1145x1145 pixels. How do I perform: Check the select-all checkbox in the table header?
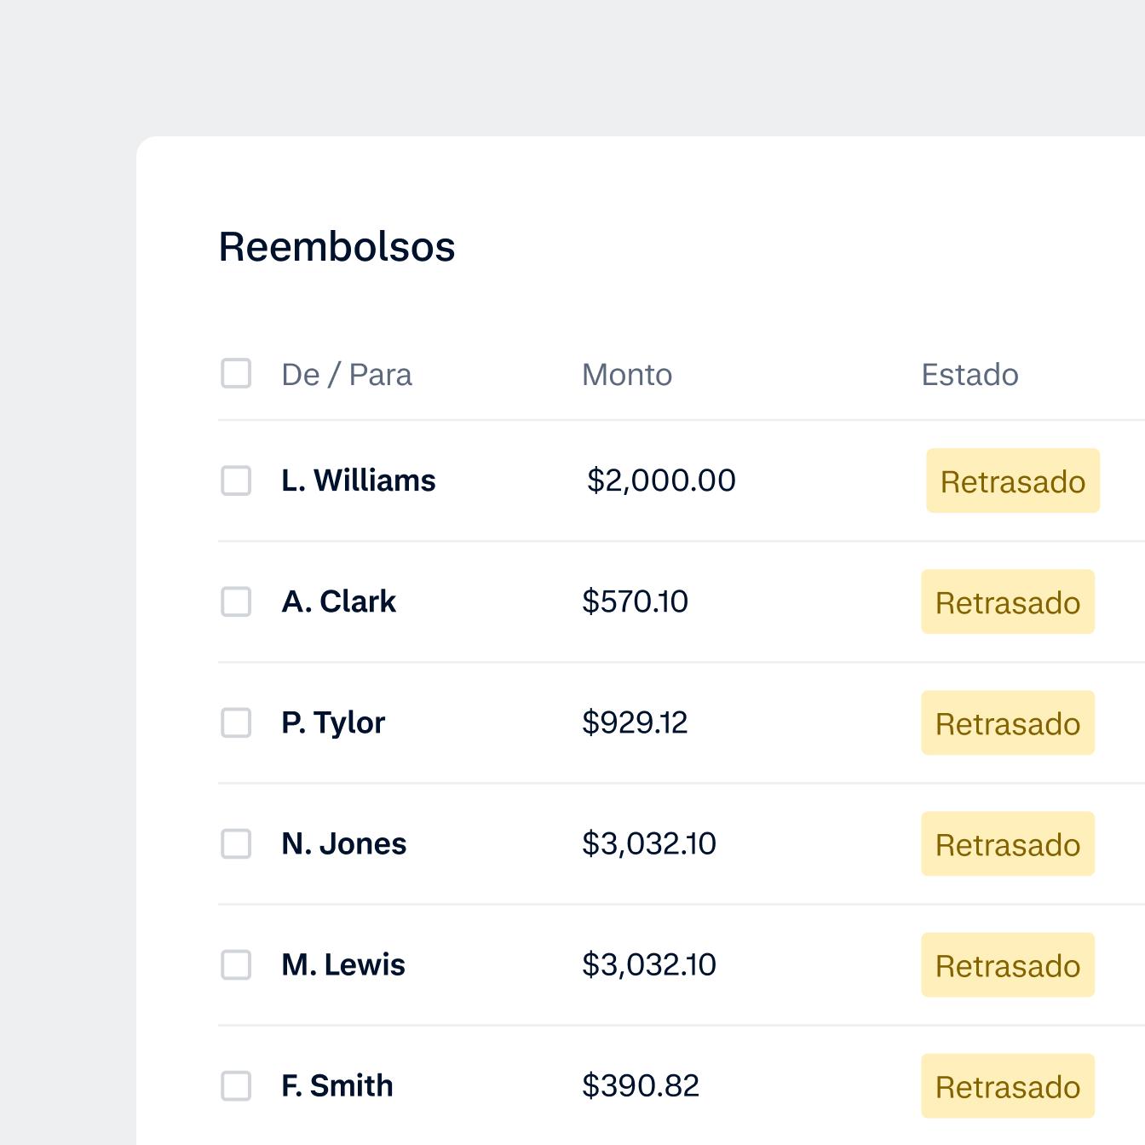point(236,373)
